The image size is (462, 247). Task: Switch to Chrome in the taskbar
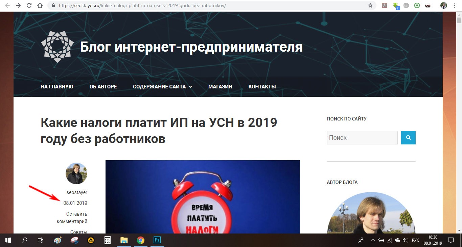point(141,240)
